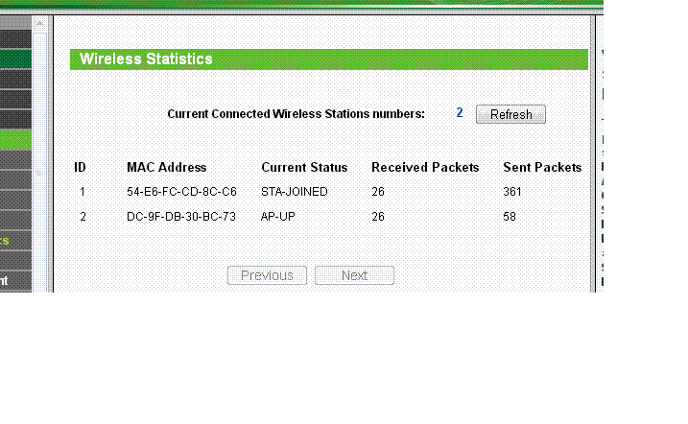Viewport: 688px width, 424px height.
Task: Select the highlighted light-green sidebar menu item
Action: click(15, 140)
